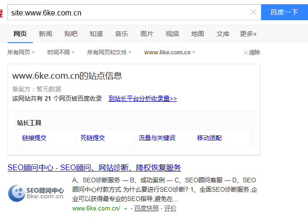Open the 时间不限 time filter dropdown

click(61, 52)
